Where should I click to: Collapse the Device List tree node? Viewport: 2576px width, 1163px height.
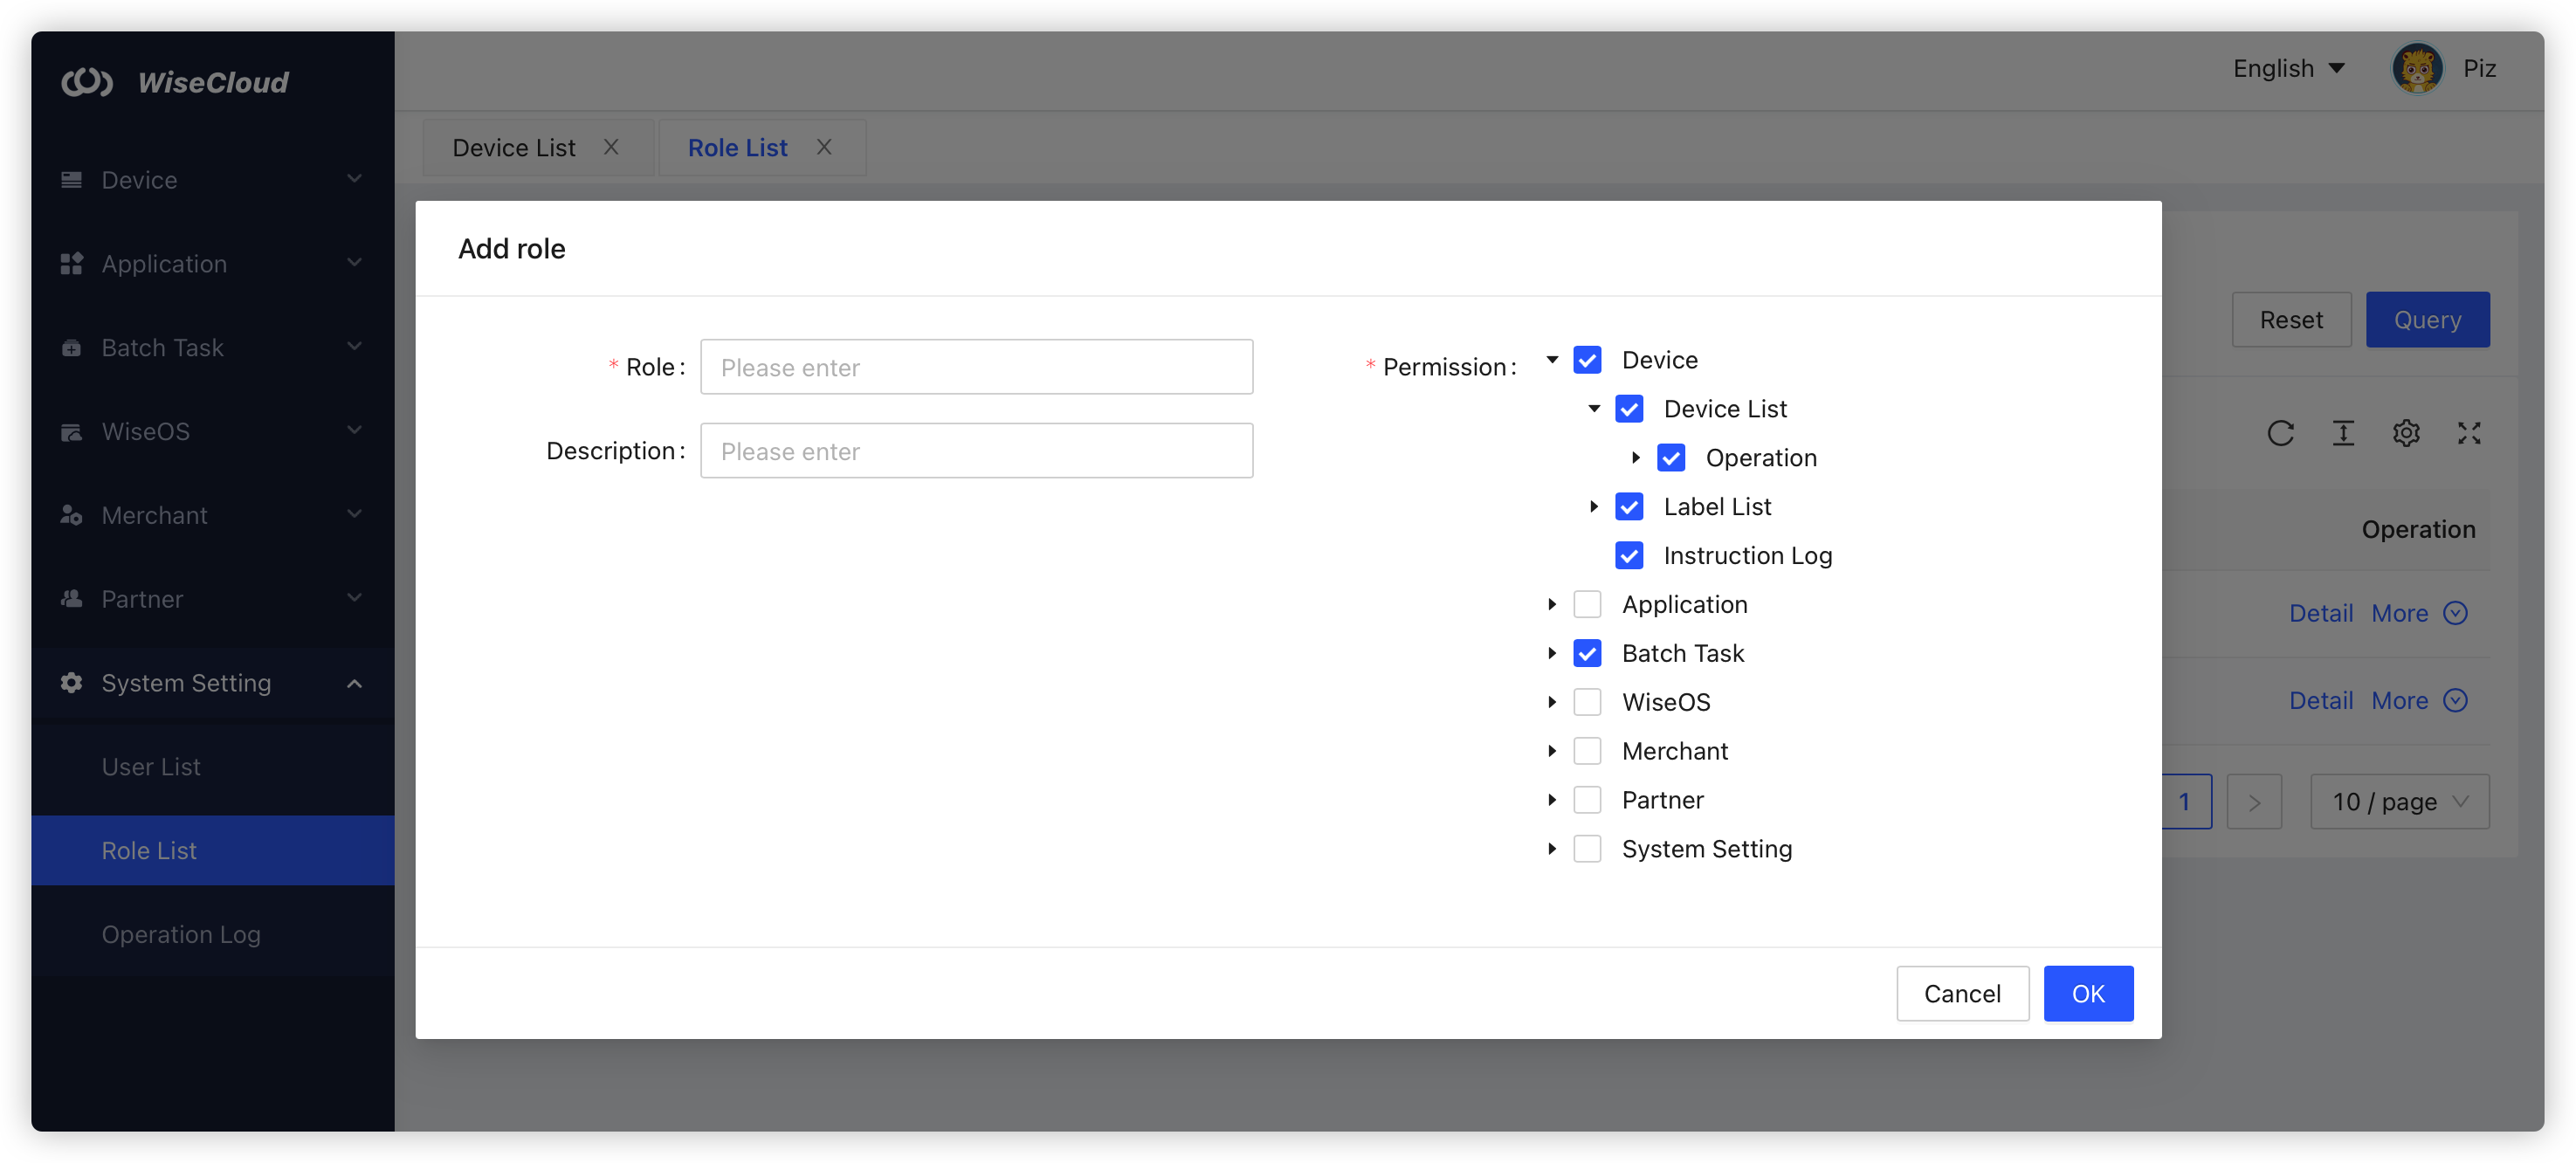pos(1594,409)
